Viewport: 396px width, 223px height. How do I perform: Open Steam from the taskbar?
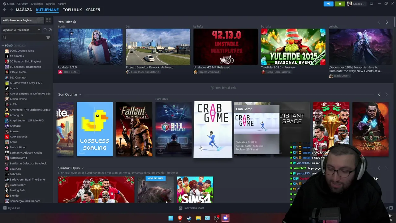tap(189, 218)
